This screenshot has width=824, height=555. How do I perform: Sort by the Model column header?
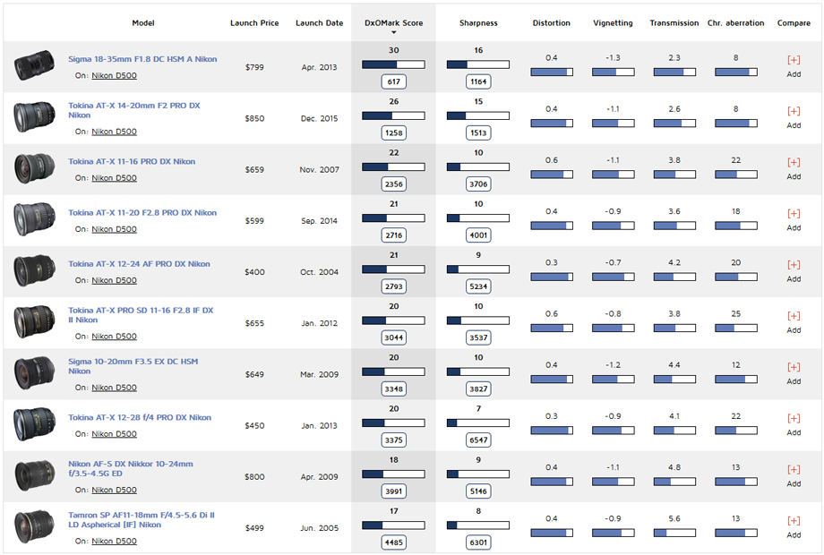click(143, 23)
